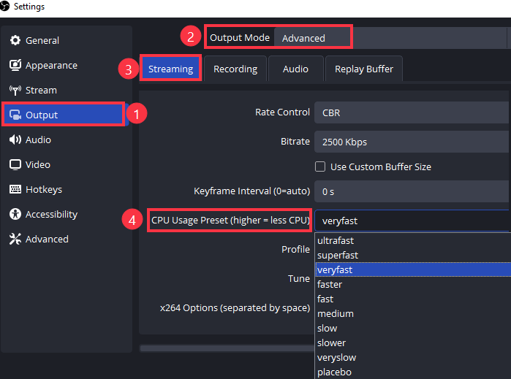Click the Keyframe Interval (0=auto) label
511x379 pixels.
coord(252,191)
